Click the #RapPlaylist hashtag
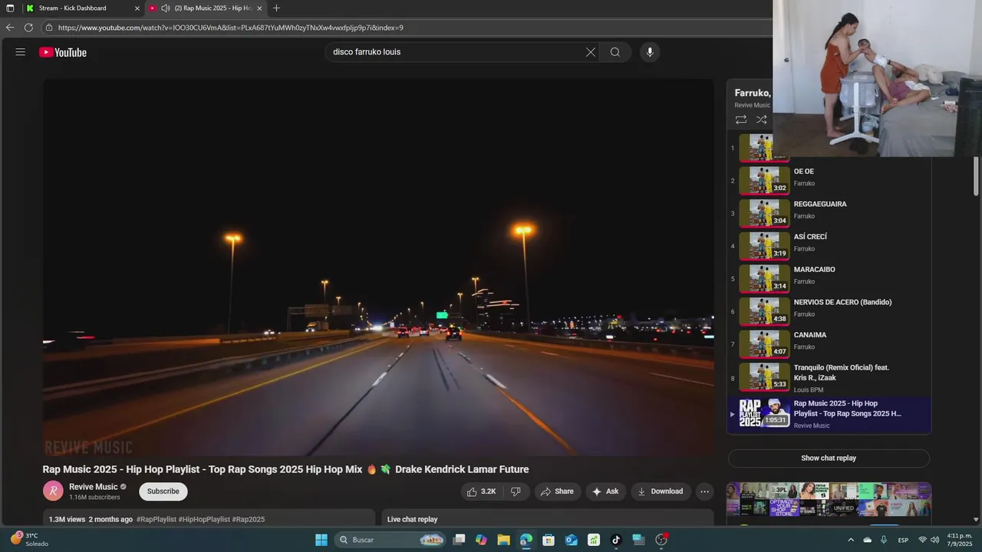 pos(157,520)
